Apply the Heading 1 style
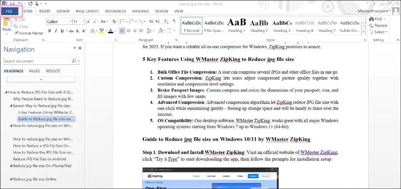Viewport: 401px width, 189px height. click(x=236, y=26)
